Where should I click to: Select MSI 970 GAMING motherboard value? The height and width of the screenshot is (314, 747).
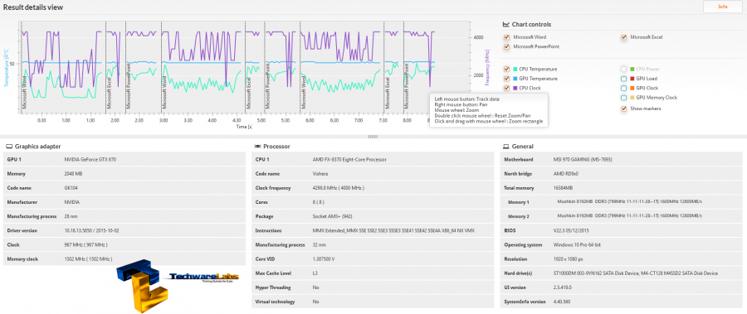pos(583,159)
